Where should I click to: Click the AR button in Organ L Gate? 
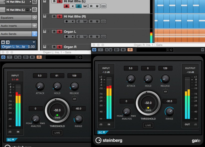pyautogui.click(x=74, y=99)
